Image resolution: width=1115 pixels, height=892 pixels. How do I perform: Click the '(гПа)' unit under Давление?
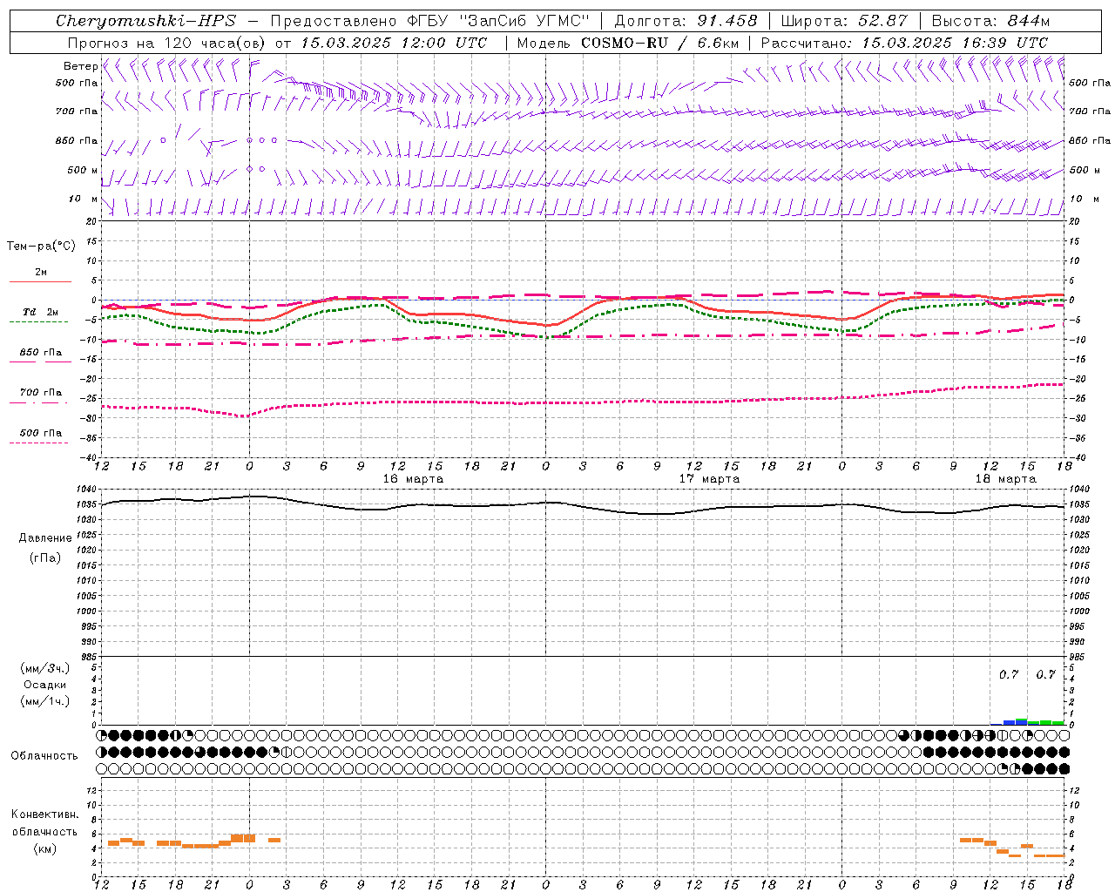pos(44,557)
